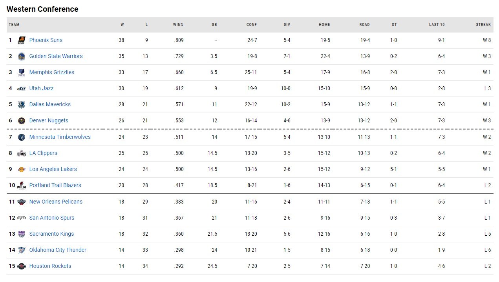Open the New Orleans Pelicans team page
Image resolution: width=499 pixels, height=282 pixels.
click(x=56, y=202)
